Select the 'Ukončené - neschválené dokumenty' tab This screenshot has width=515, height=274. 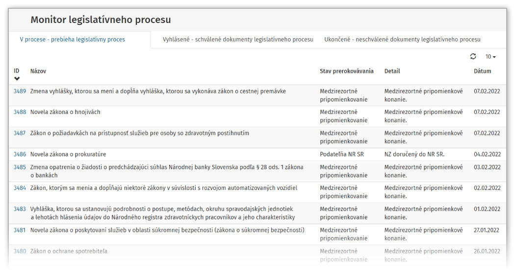point(402,40)
